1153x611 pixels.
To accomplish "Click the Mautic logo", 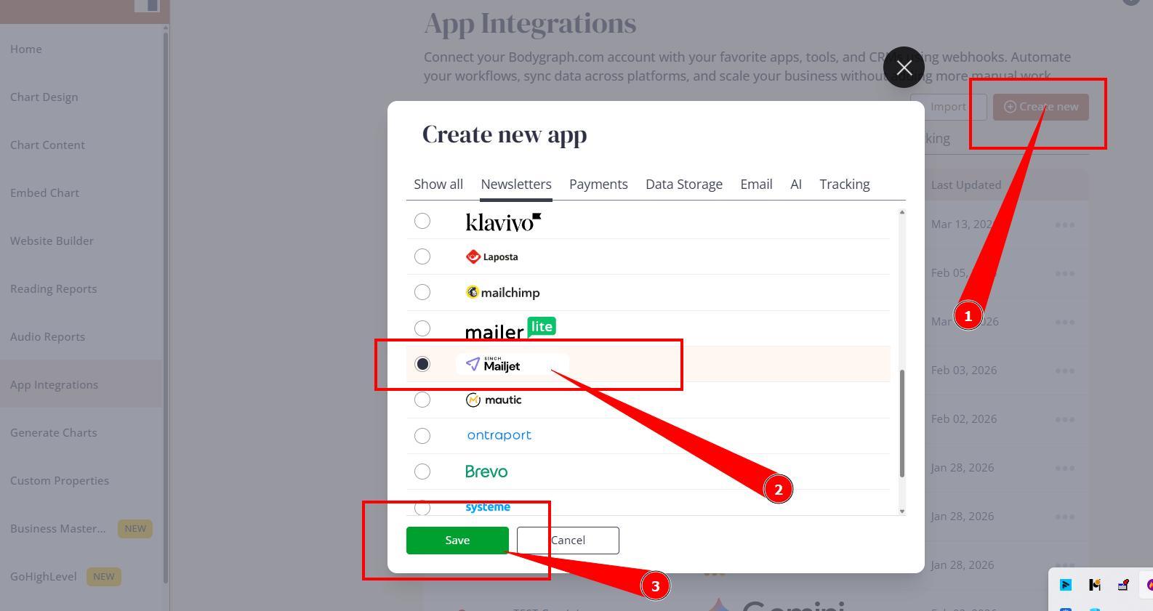I will click(x=494, y=400).
